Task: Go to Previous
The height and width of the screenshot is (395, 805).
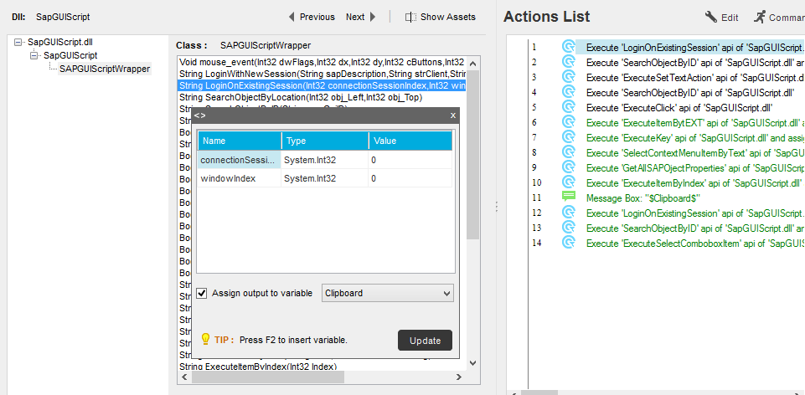Action: tap(311, 17)
